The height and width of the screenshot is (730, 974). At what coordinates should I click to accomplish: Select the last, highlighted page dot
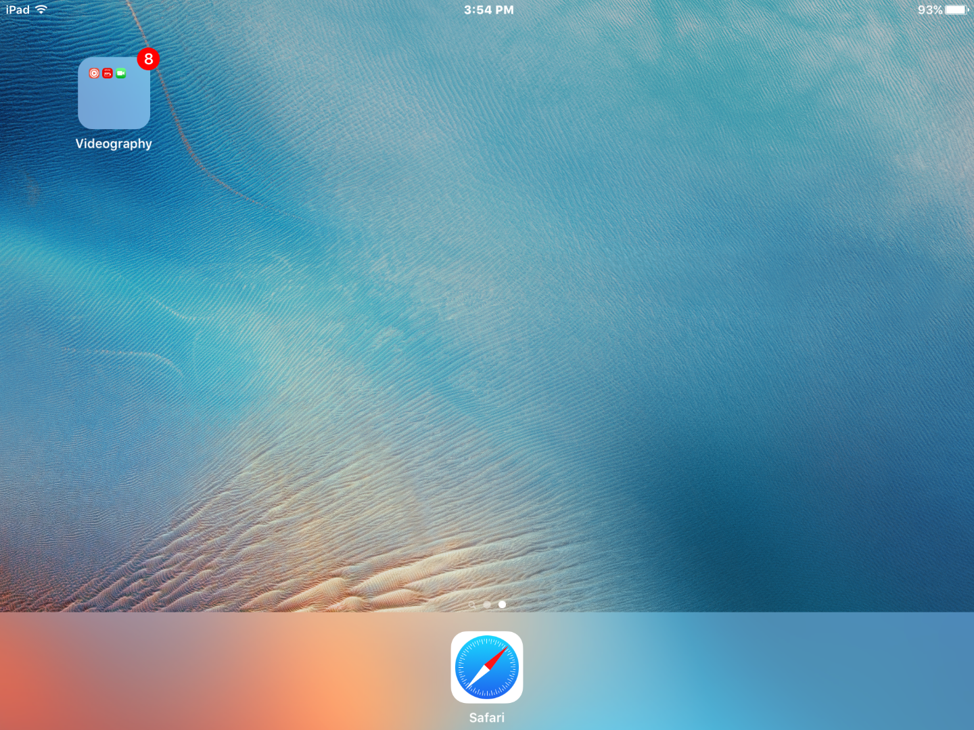pos(502,604)
